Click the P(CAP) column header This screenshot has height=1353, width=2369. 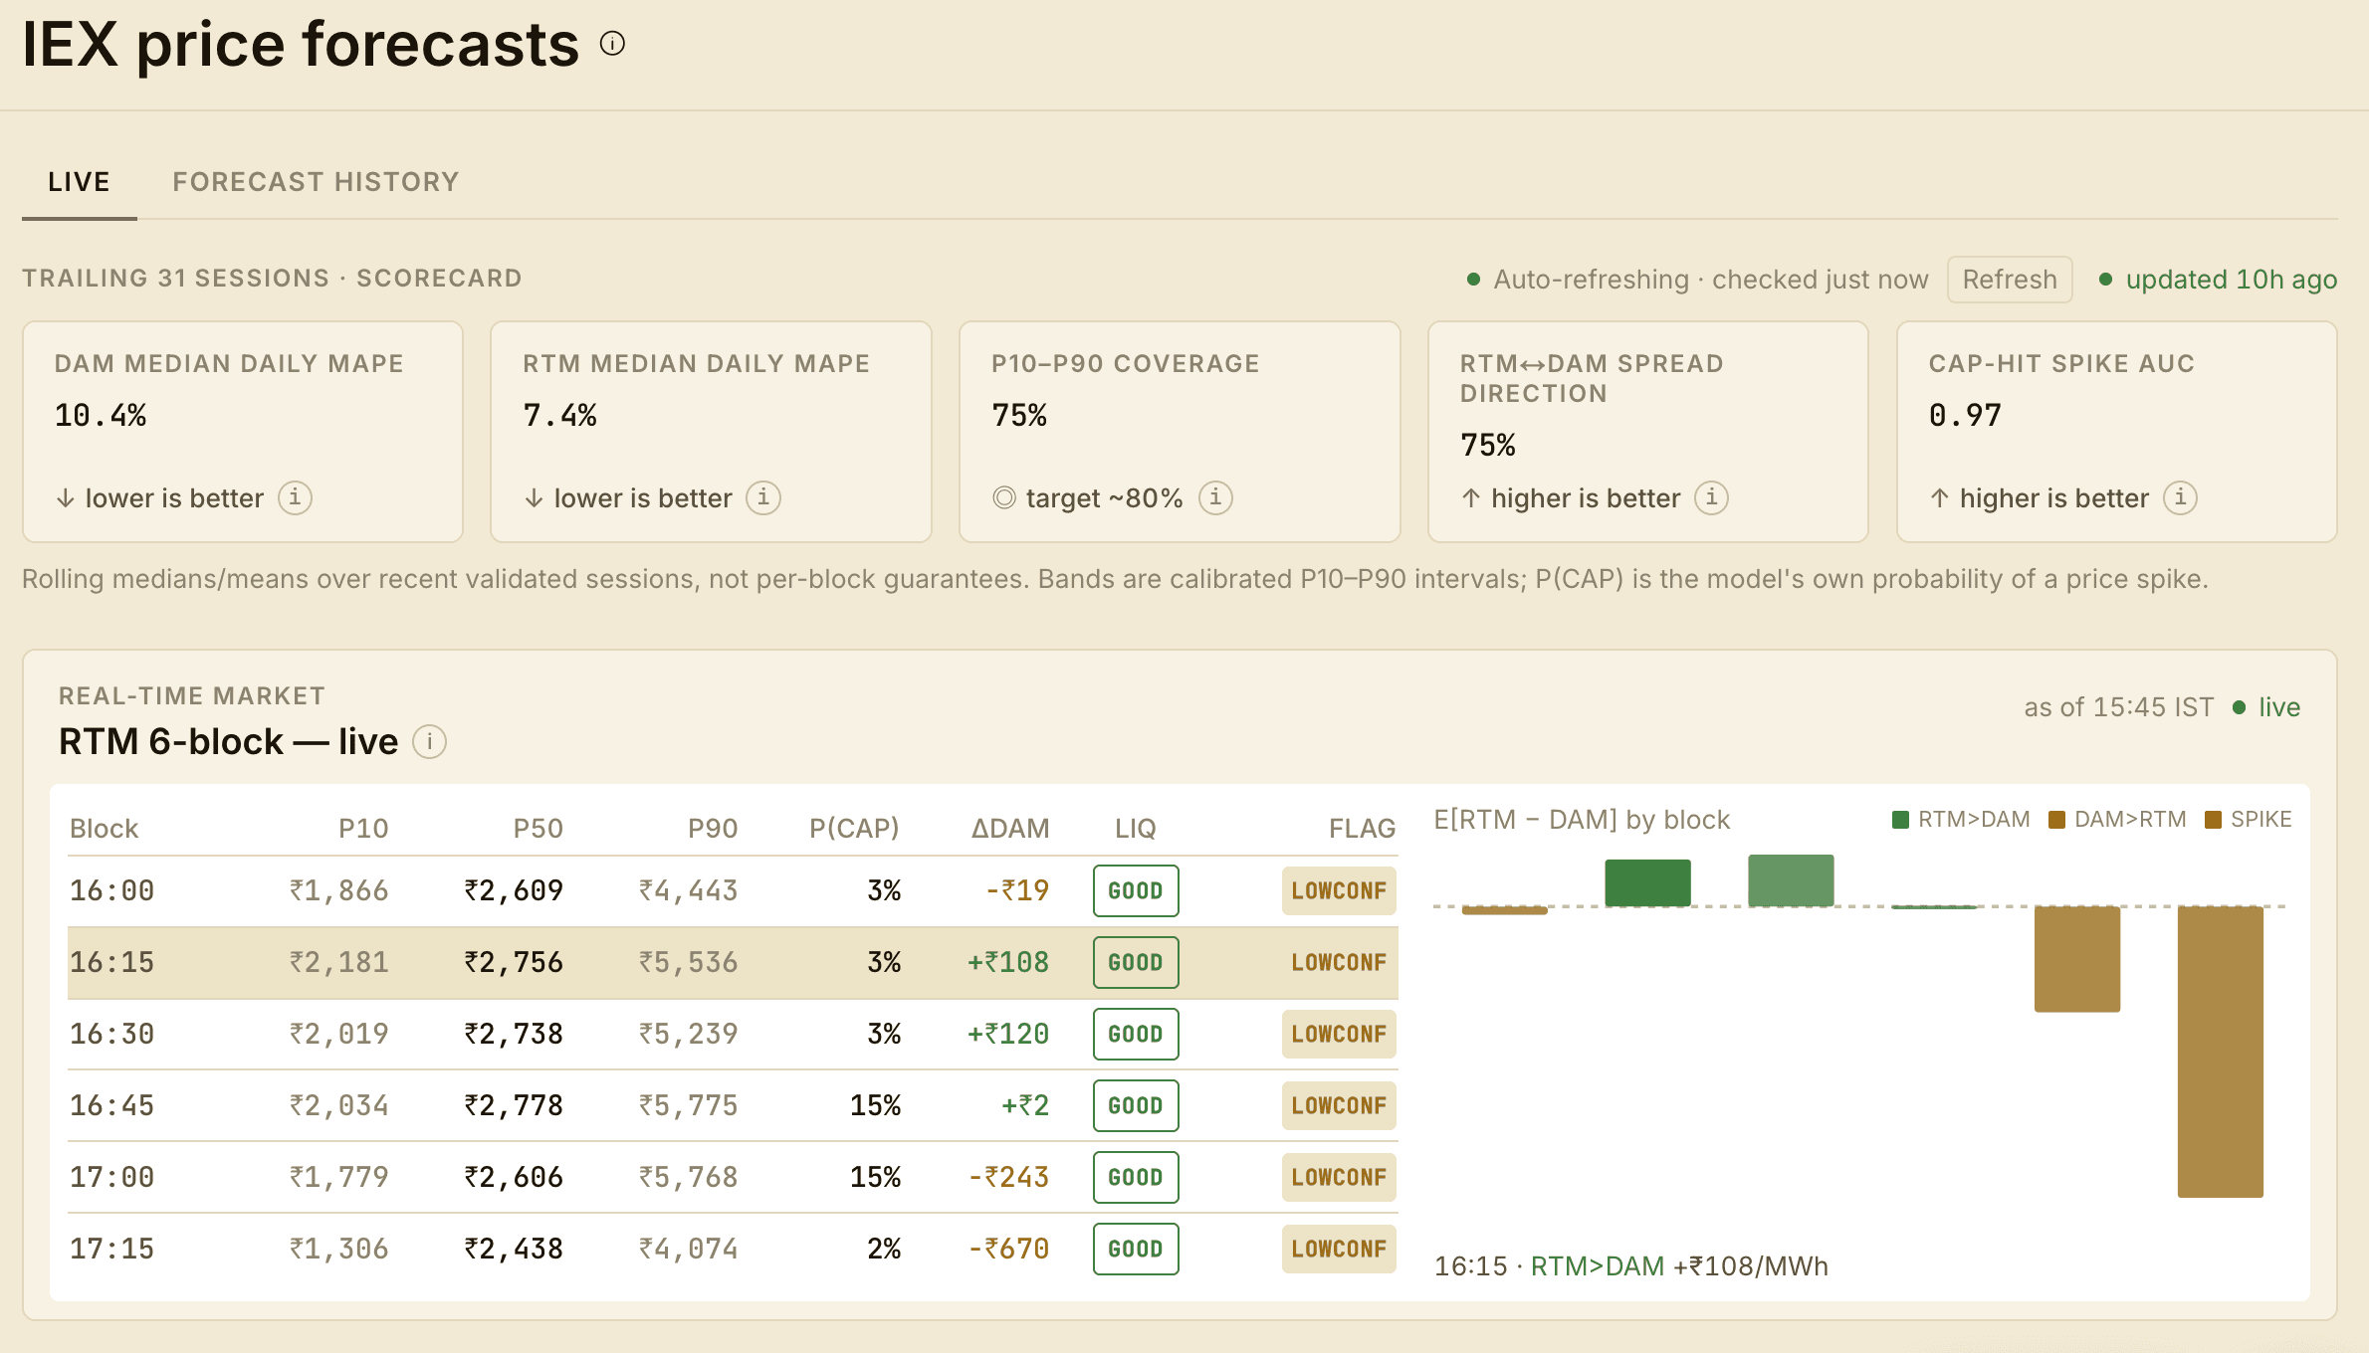click(854, 829)
